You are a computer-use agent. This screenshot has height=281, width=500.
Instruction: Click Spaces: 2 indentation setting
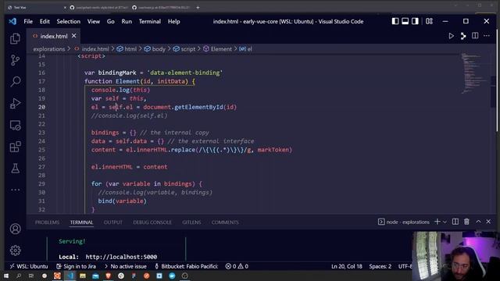click(x=380, y=266)
